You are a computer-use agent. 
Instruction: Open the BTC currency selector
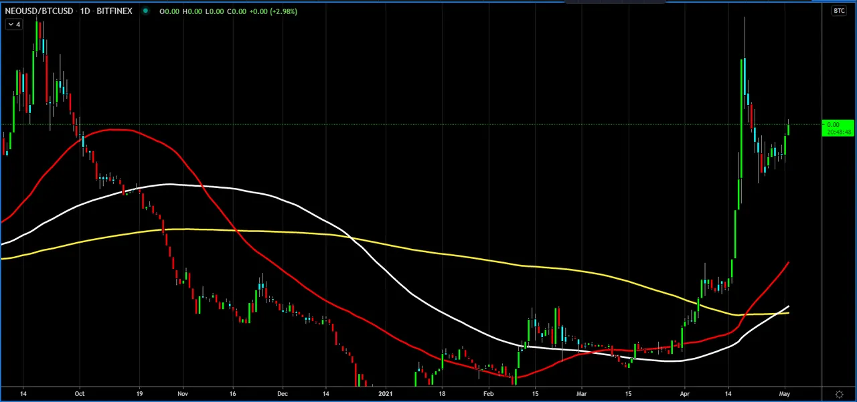tap(839, 11)
